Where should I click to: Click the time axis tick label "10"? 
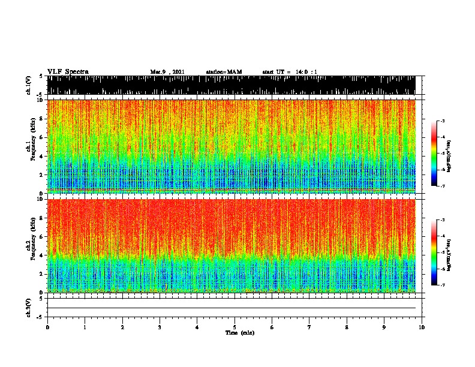point(422,327)
